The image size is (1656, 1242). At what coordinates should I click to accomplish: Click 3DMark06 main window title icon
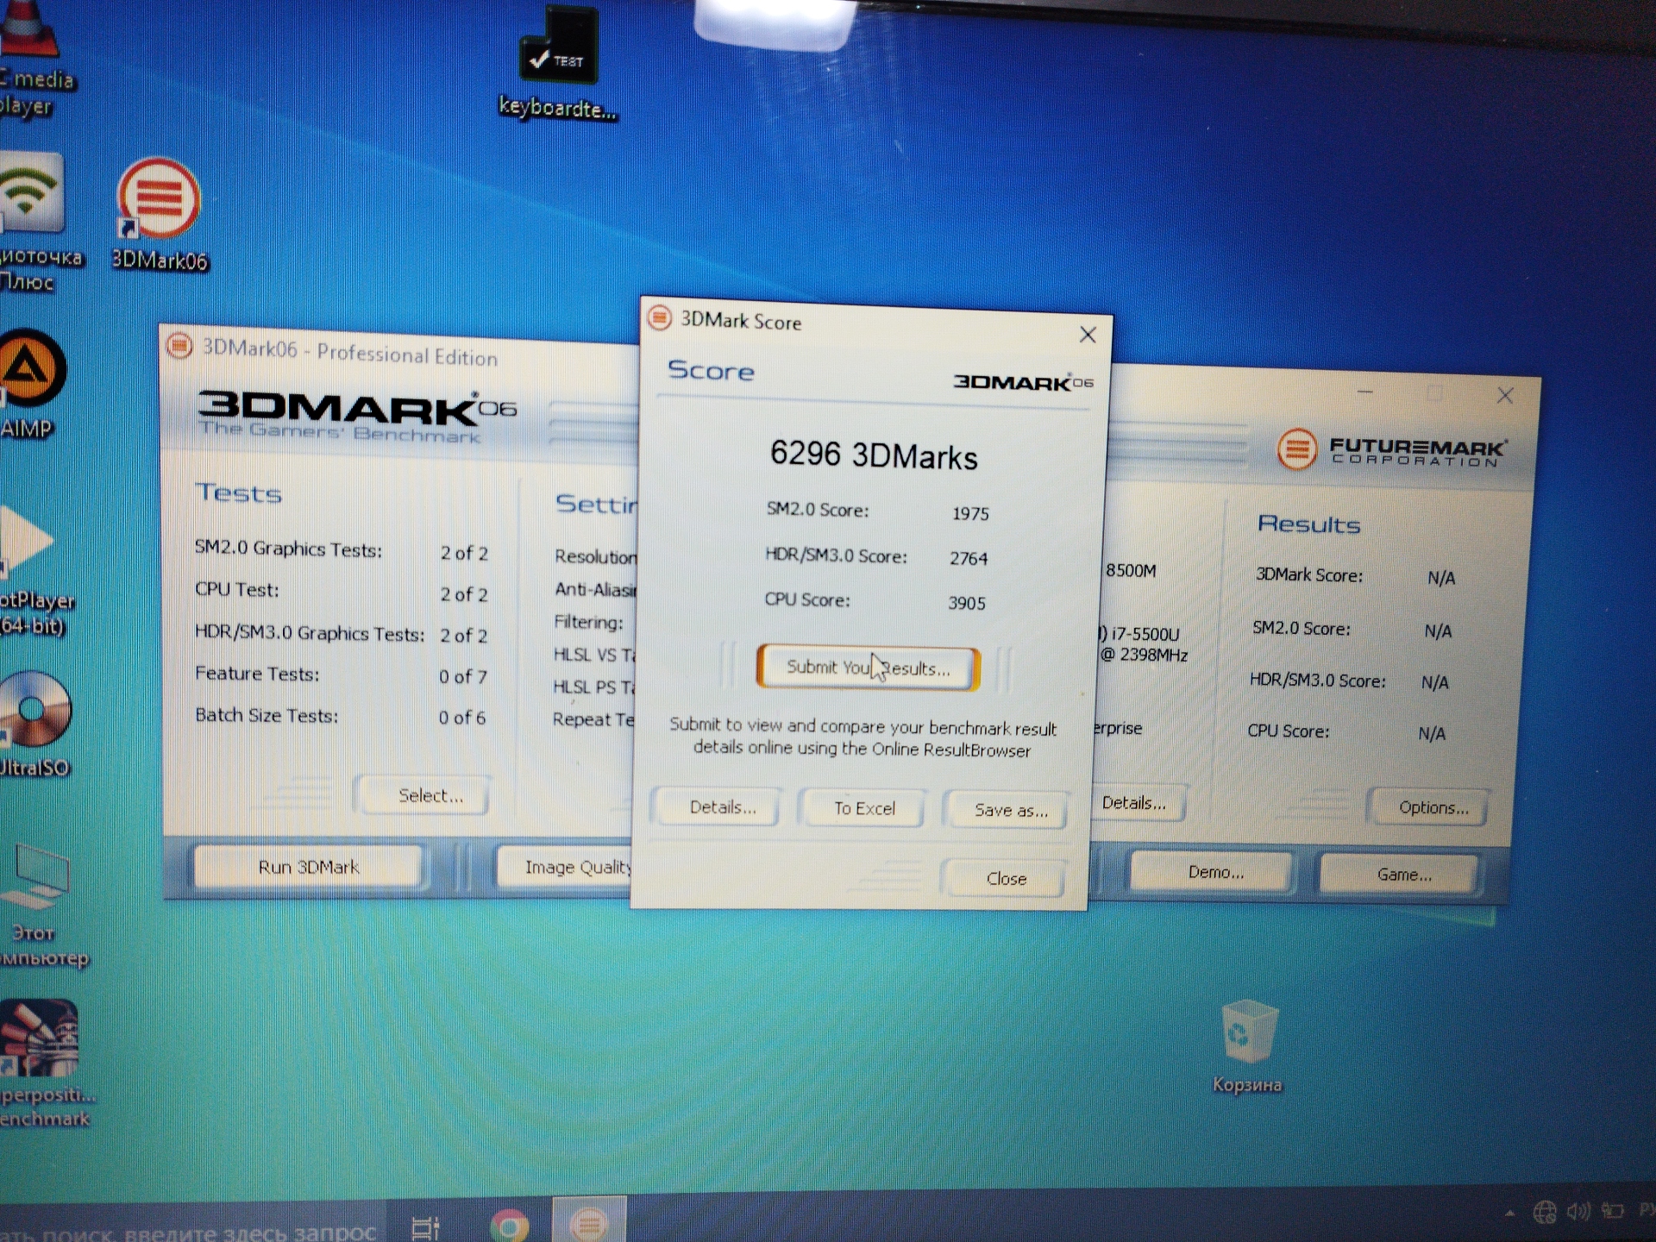[x=179, y=346]
